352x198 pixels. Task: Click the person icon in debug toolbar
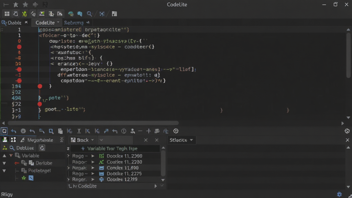(133, 131)
